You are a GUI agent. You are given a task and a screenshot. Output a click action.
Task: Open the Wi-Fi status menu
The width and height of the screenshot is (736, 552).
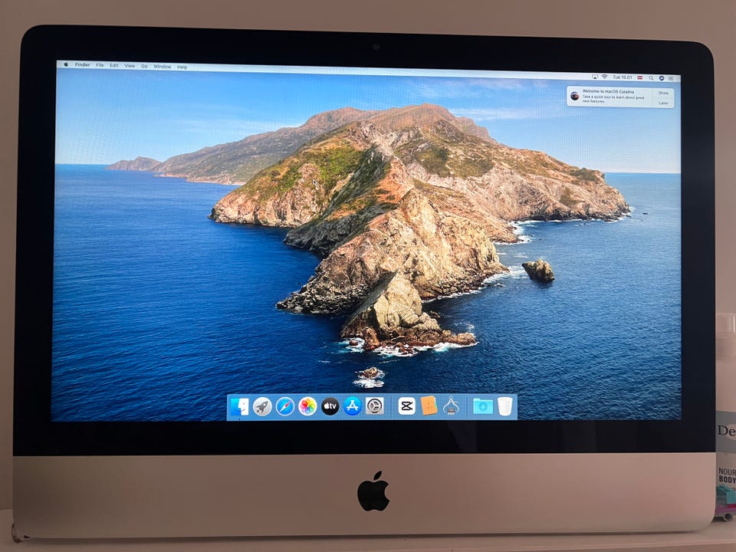coord(605,77)
